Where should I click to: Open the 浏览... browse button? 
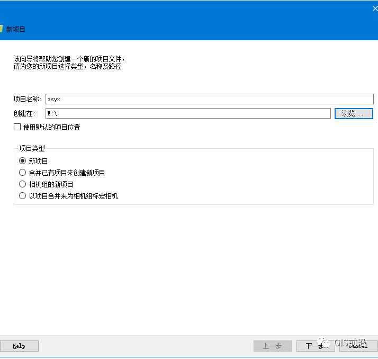[x=354, y=113]
